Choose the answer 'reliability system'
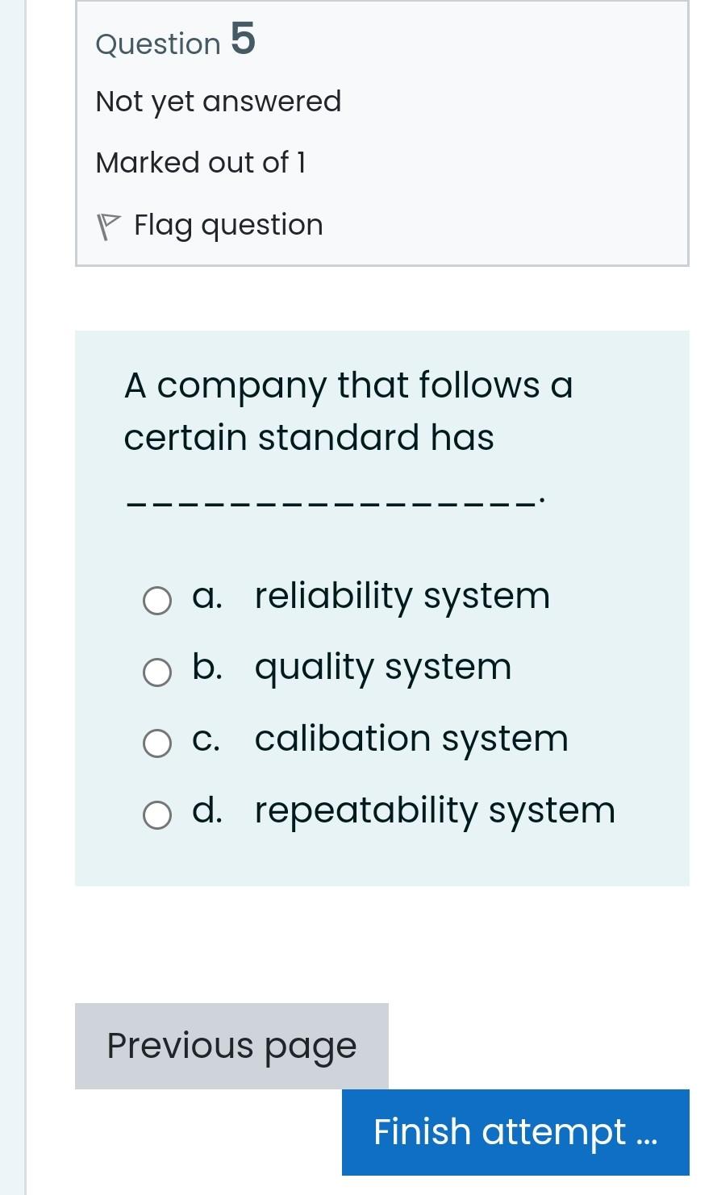This screenshot has height=1195, width=713. point(402,597)
